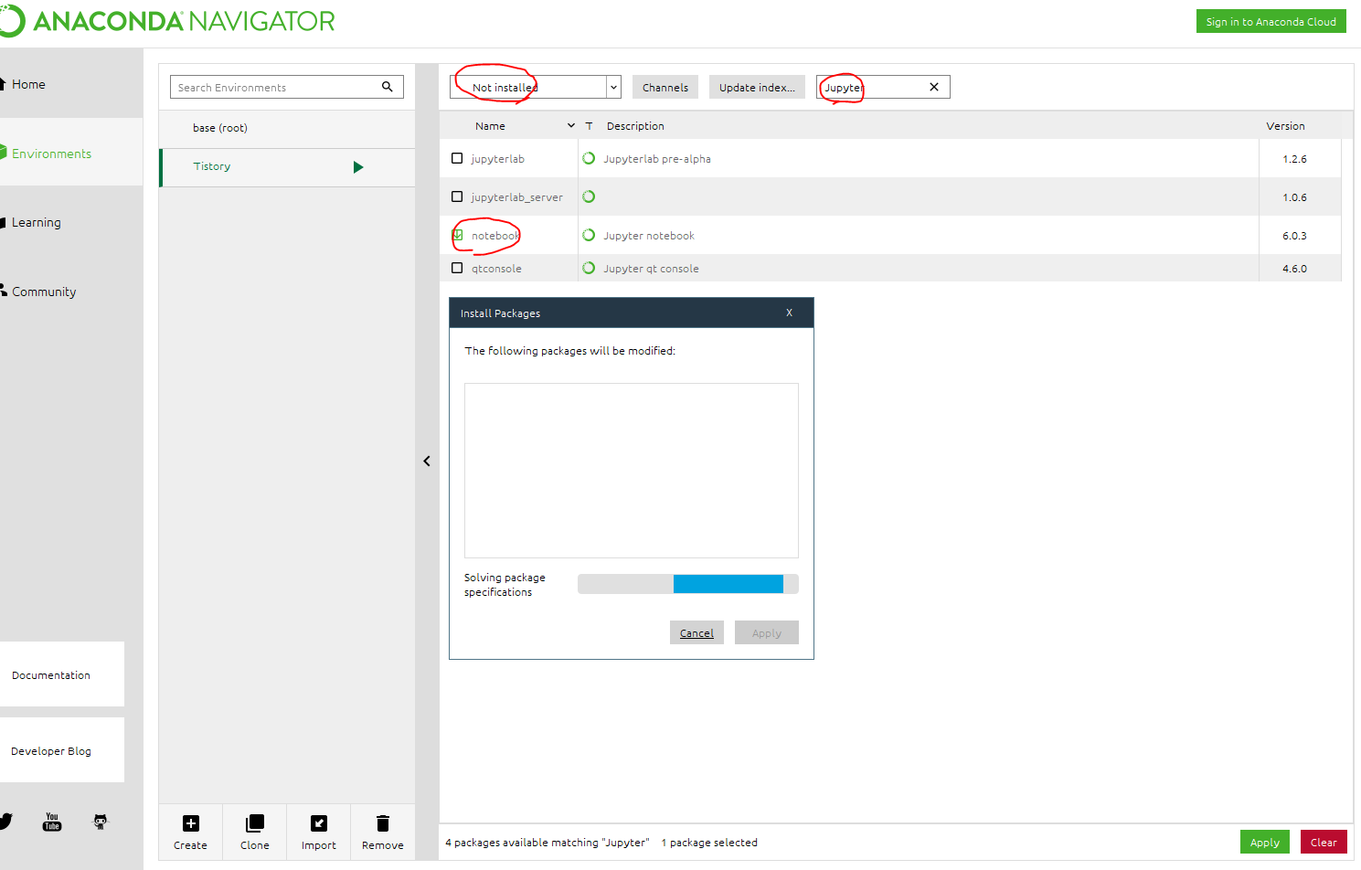Click the notebook version 6.0.3
The height and width of the screenshot is (870, 1361).
click(1294, 235)
